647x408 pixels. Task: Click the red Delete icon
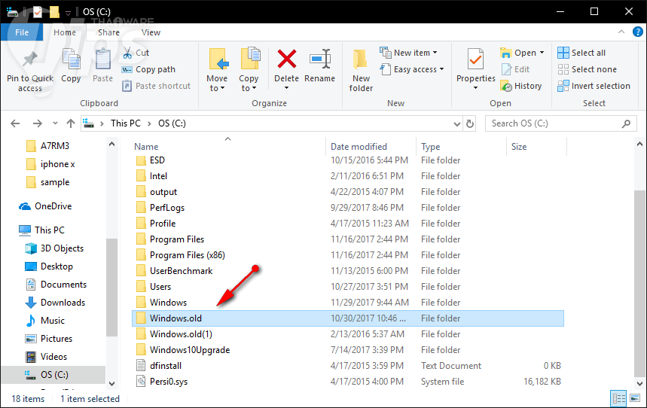[287, 59]
